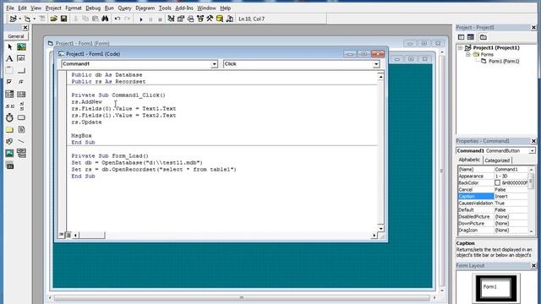
Task: Switch to the Alphabetic properties tab
Action: click(469, 160)
